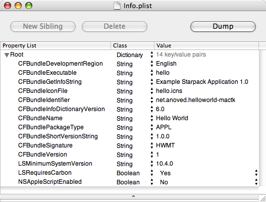The height and width of the screenshot is (202, 266).
Task: Click the value field showing Hello World
Action: pos(172,118)
